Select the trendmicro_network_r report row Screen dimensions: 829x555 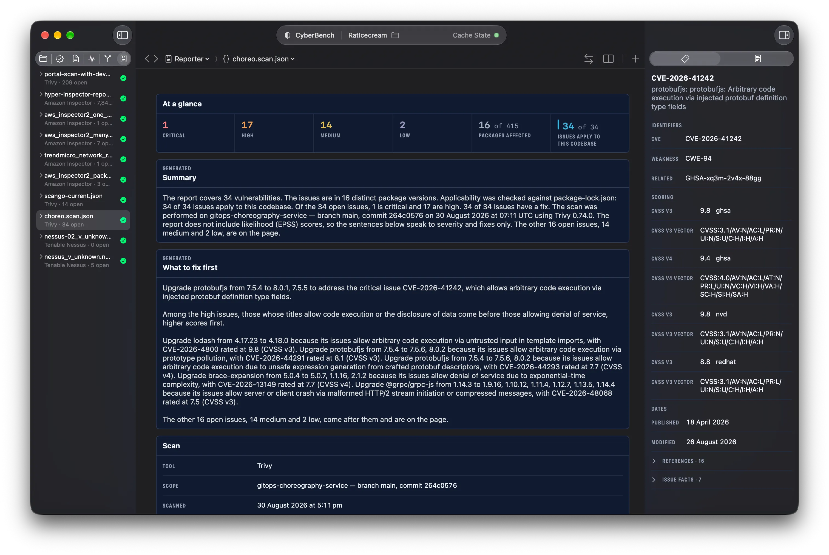point(83,159)
